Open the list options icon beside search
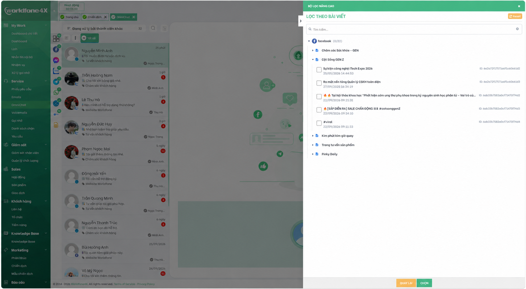526x289 pixels. click(x=164, y=29)
